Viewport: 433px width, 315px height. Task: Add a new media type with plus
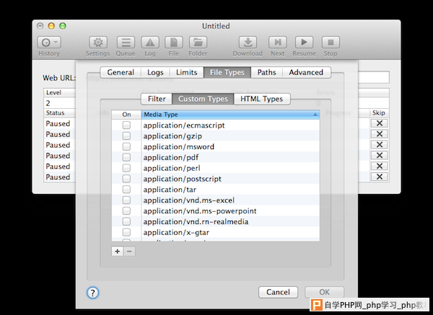click(x=118, y=252)
